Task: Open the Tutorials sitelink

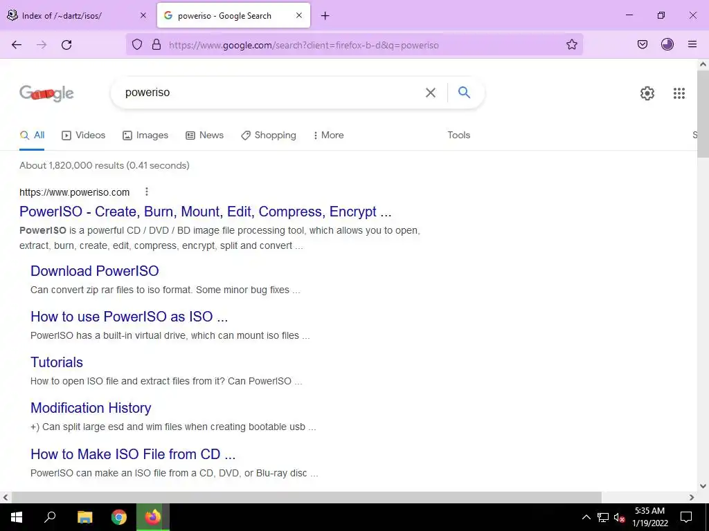Action: click(x=57, y=362)
